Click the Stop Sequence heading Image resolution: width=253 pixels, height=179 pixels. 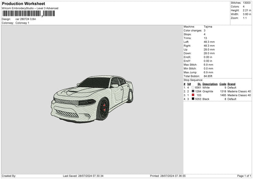[193, 80]
